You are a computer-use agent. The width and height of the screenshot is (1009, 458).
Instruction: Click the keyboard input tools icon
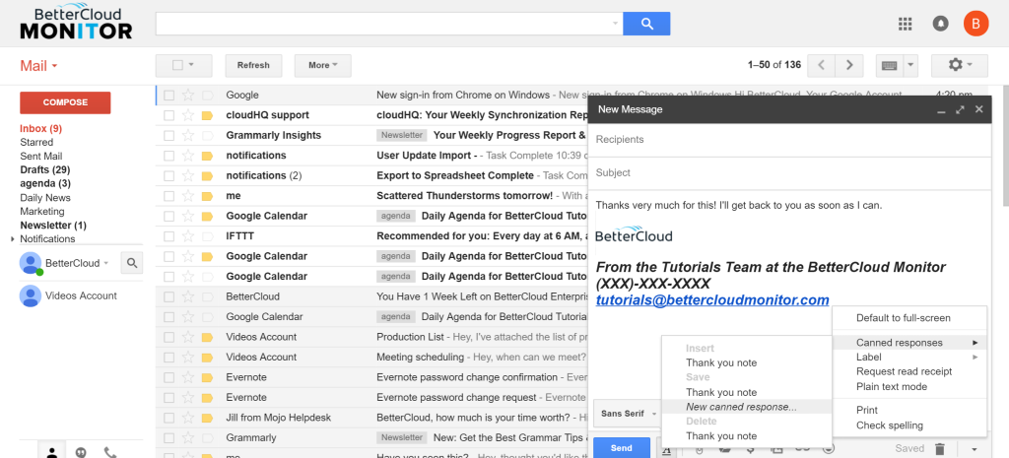click(890, 65)
